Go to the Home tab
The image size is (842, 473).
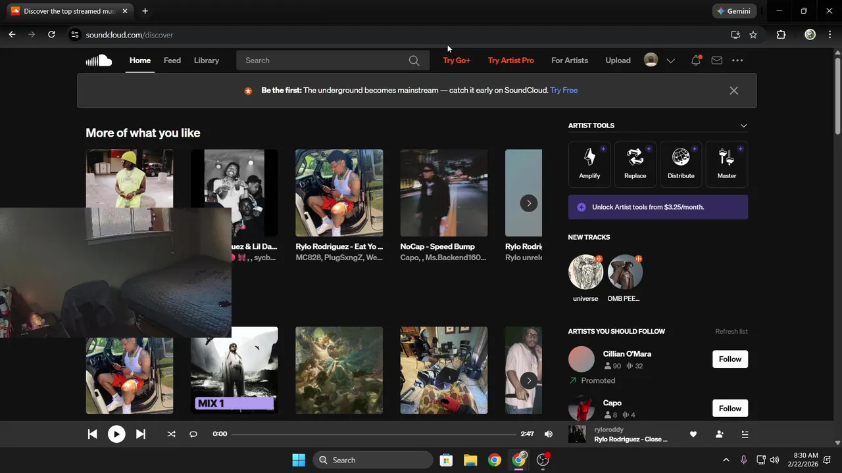[140, 60]
